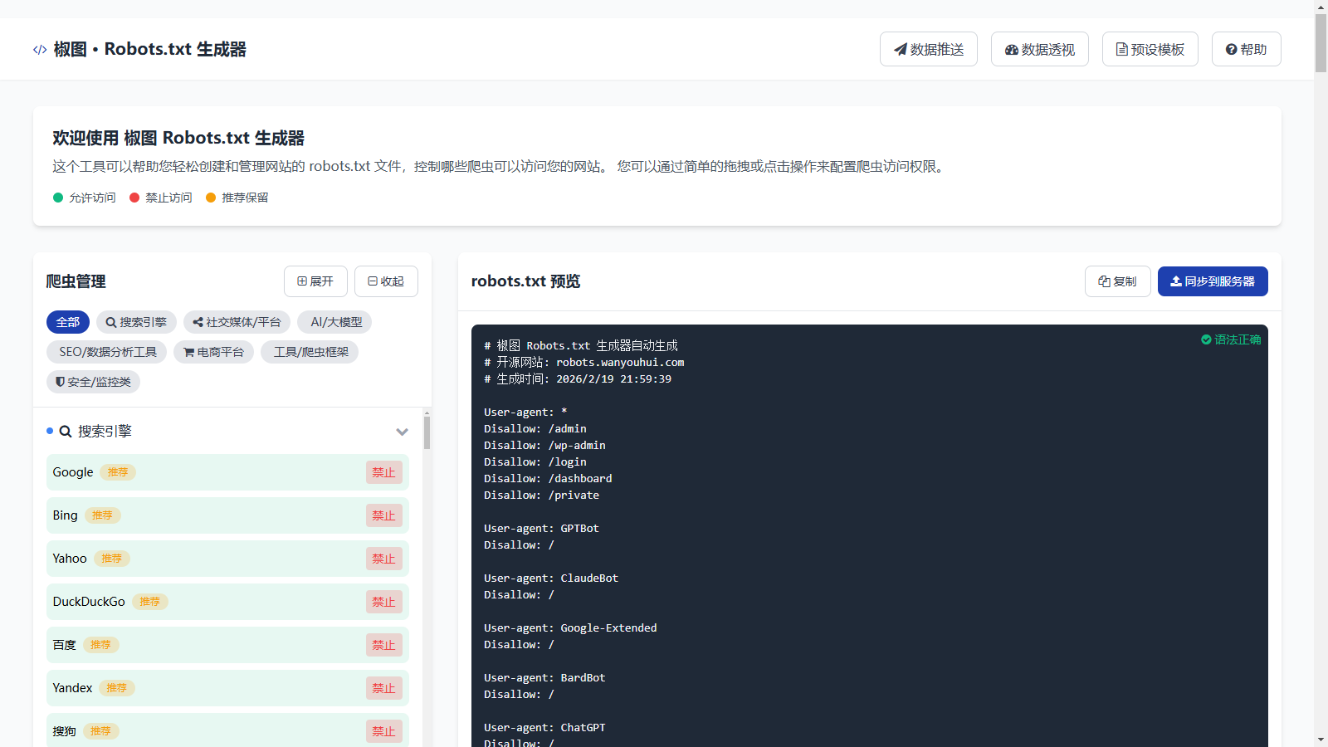Screen dimensions: 1328x747
Task: Toggle the 禁止 button for Google
Action: point(383,472)
